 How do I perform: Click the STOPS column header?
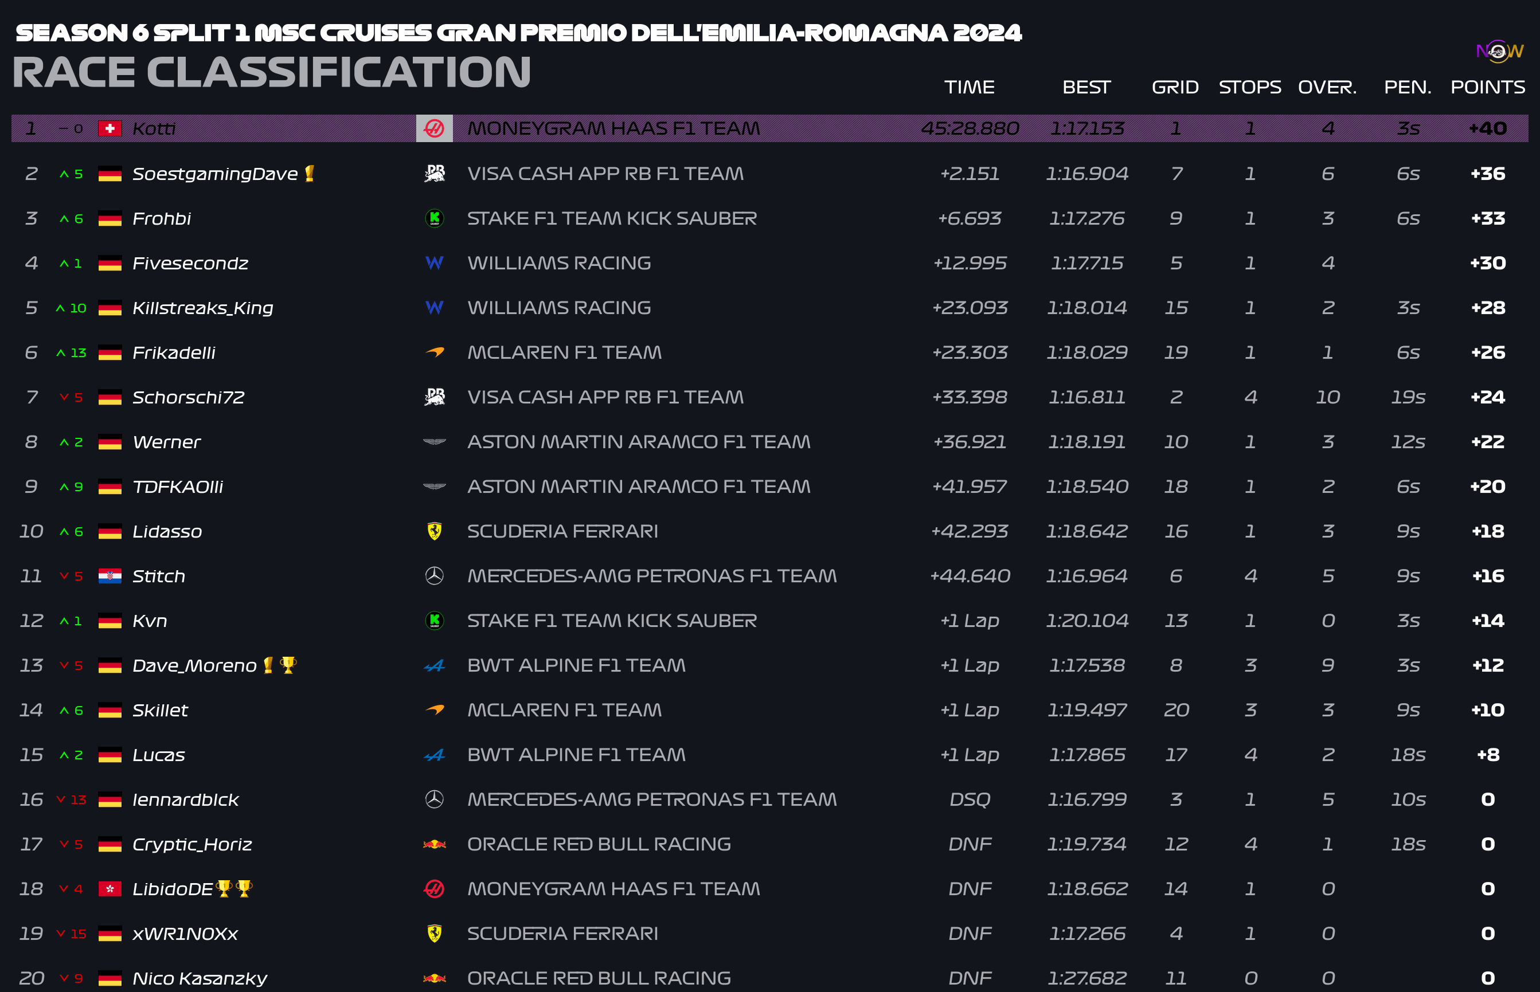(1250, 87)
